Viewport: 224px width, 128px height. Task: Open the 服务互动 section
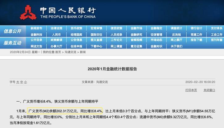(13, 43)
